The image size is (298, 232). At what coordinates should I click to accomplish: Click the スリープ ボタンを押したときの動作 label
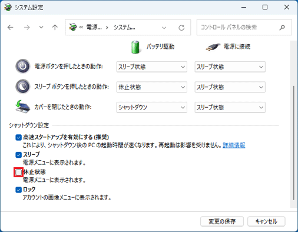(x=72, y=87)
